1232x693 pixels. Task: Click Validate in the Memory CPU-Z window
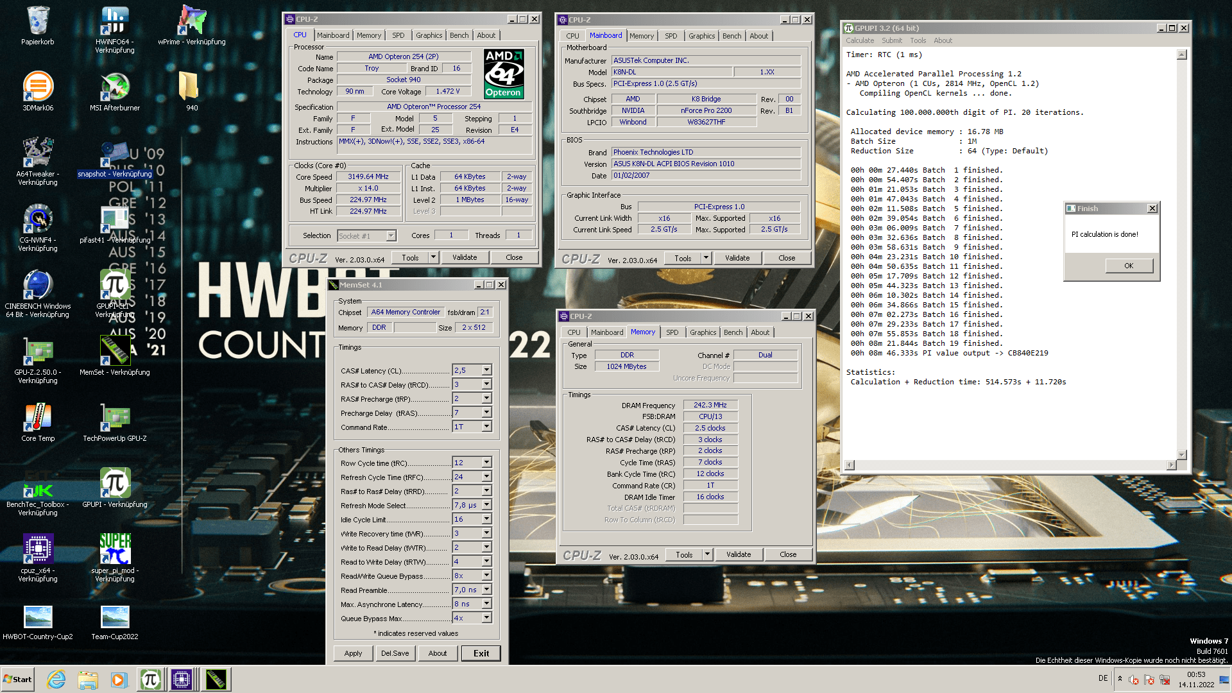click(x=739, y=554)
